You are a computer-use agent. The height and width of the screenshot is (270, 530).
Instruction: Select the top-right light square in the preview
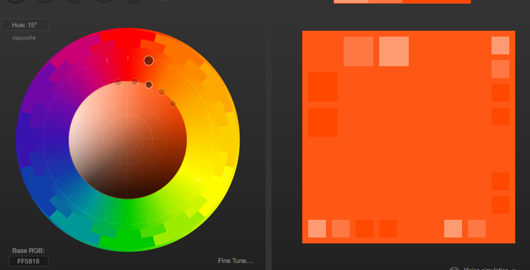click(x=500, y=45)
